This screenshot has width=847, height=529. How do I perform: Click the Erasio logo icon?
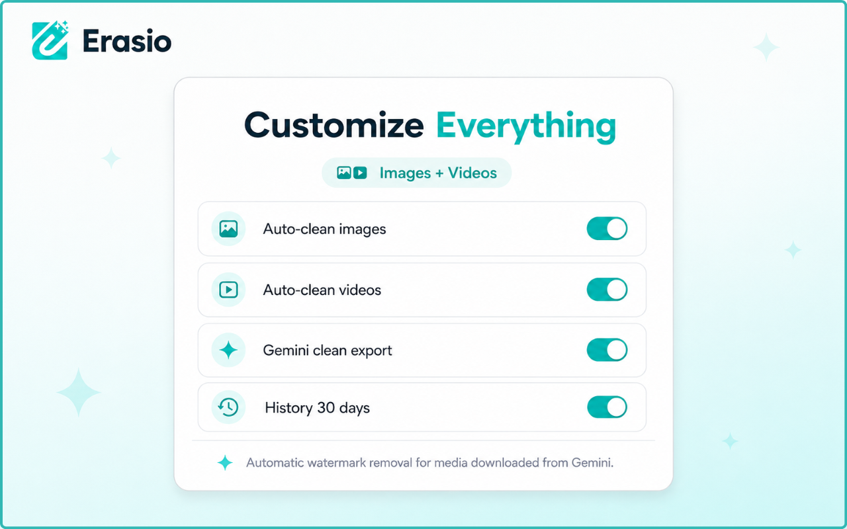50,40
